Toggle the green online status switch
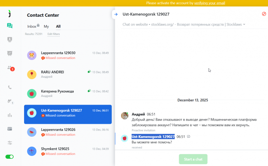The width and height of the screenshot is (268, 166). click(9, 157)
